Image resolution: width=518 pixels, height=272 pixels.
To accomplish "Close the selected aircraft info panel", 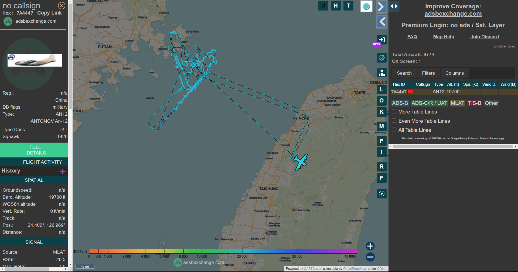I will click(62, 5).
